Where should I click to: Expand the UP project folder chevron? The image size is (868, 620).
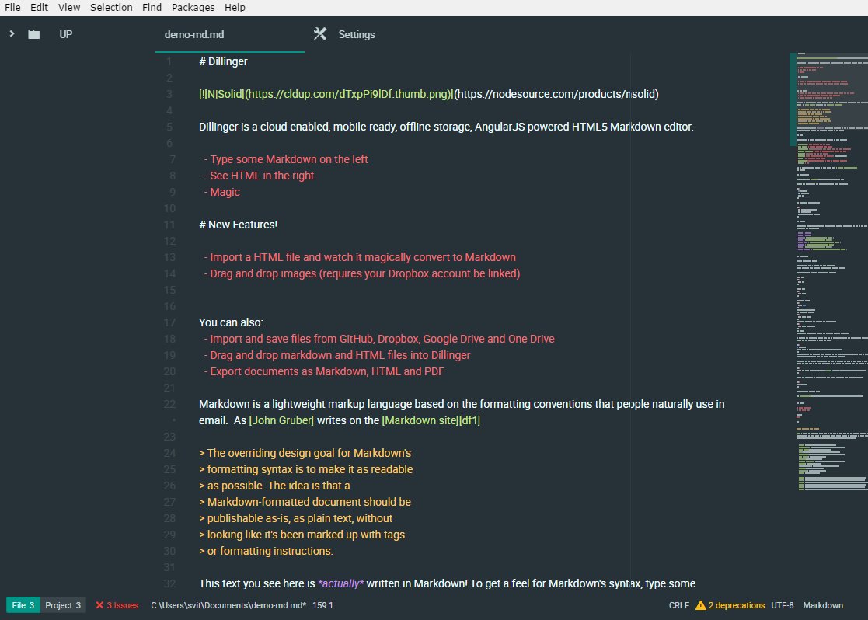point(12,33)
